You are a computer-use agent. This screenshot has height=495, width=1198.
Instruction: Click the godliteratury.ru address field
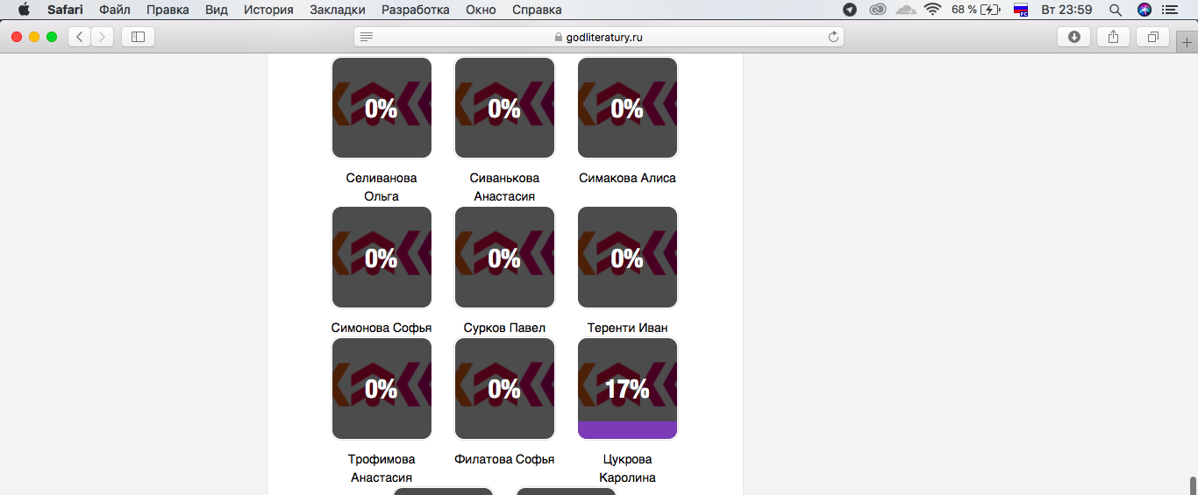tap(599, 37)
